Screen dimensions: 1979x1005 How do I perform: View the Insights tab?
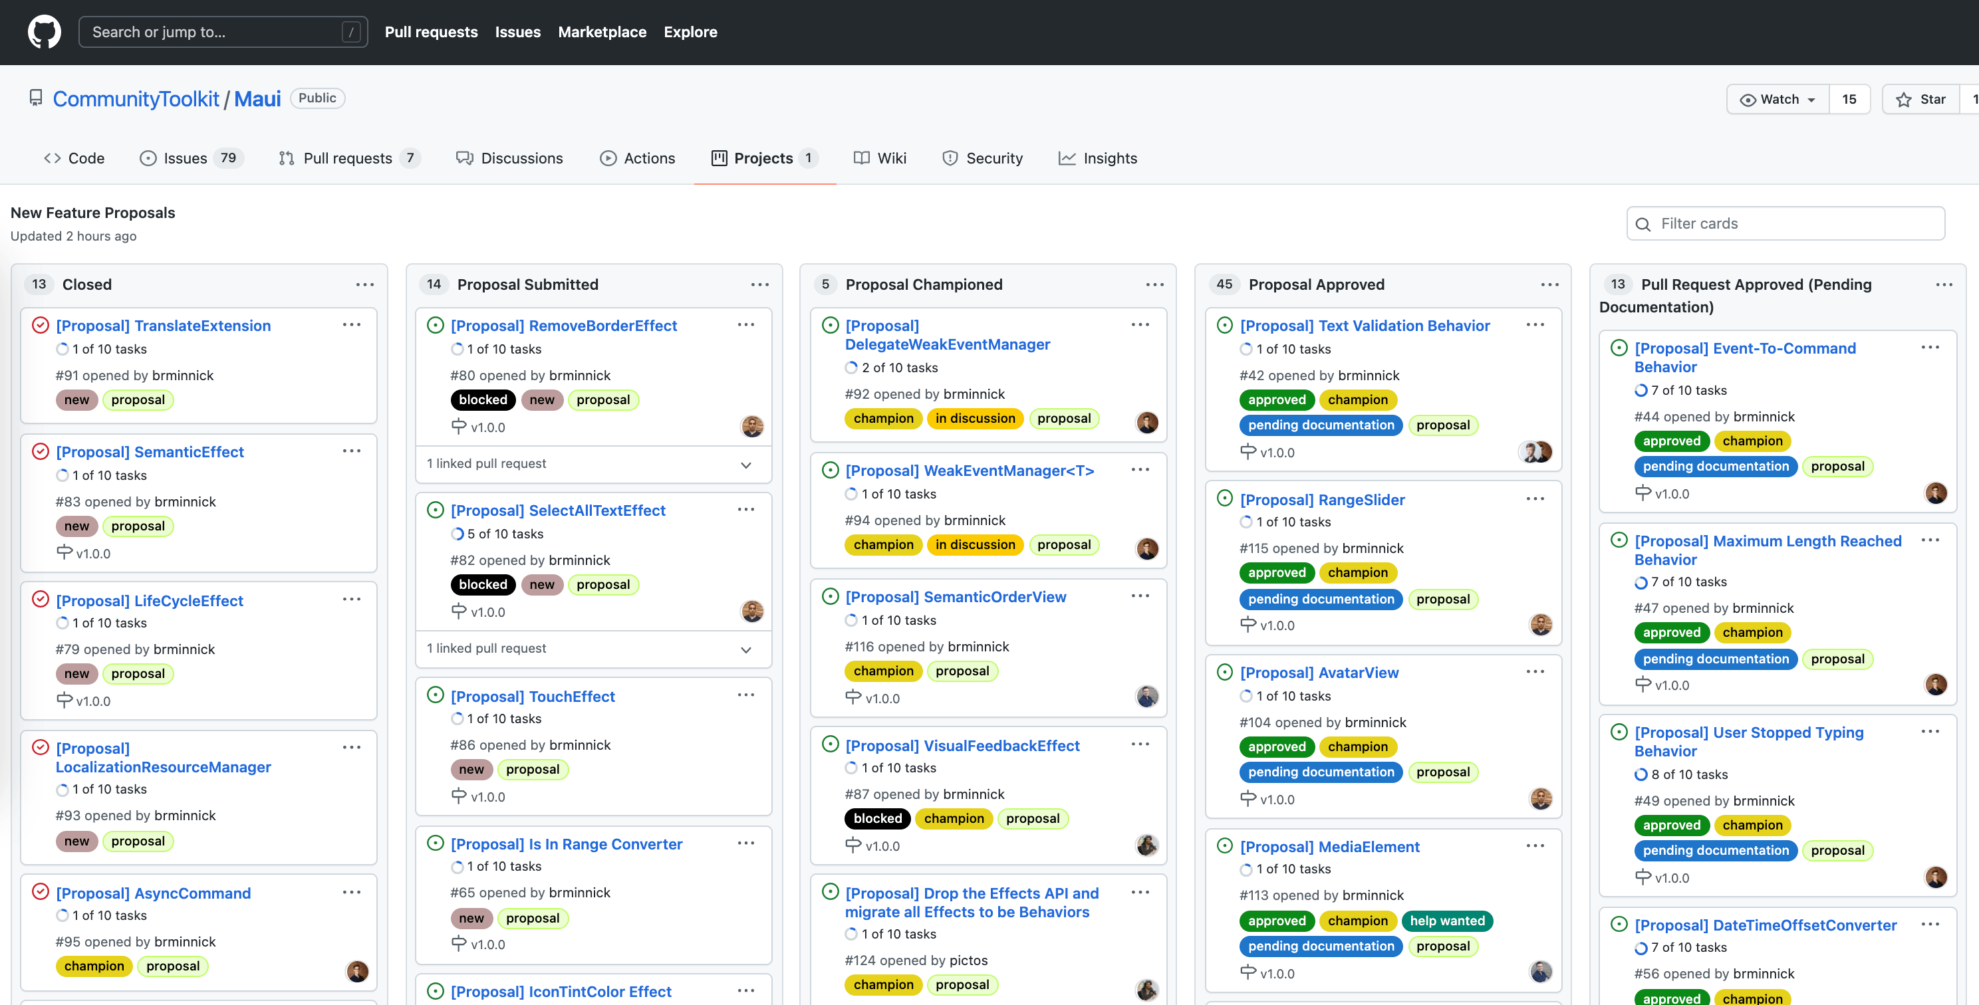click(x=1098, y=158)
